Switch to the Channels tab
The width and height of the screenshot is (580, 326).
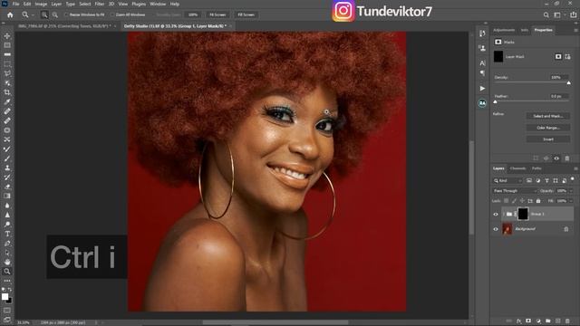point(517,168)
